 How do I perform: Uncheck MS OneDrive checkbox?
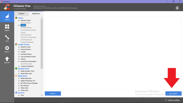(19, 86)
